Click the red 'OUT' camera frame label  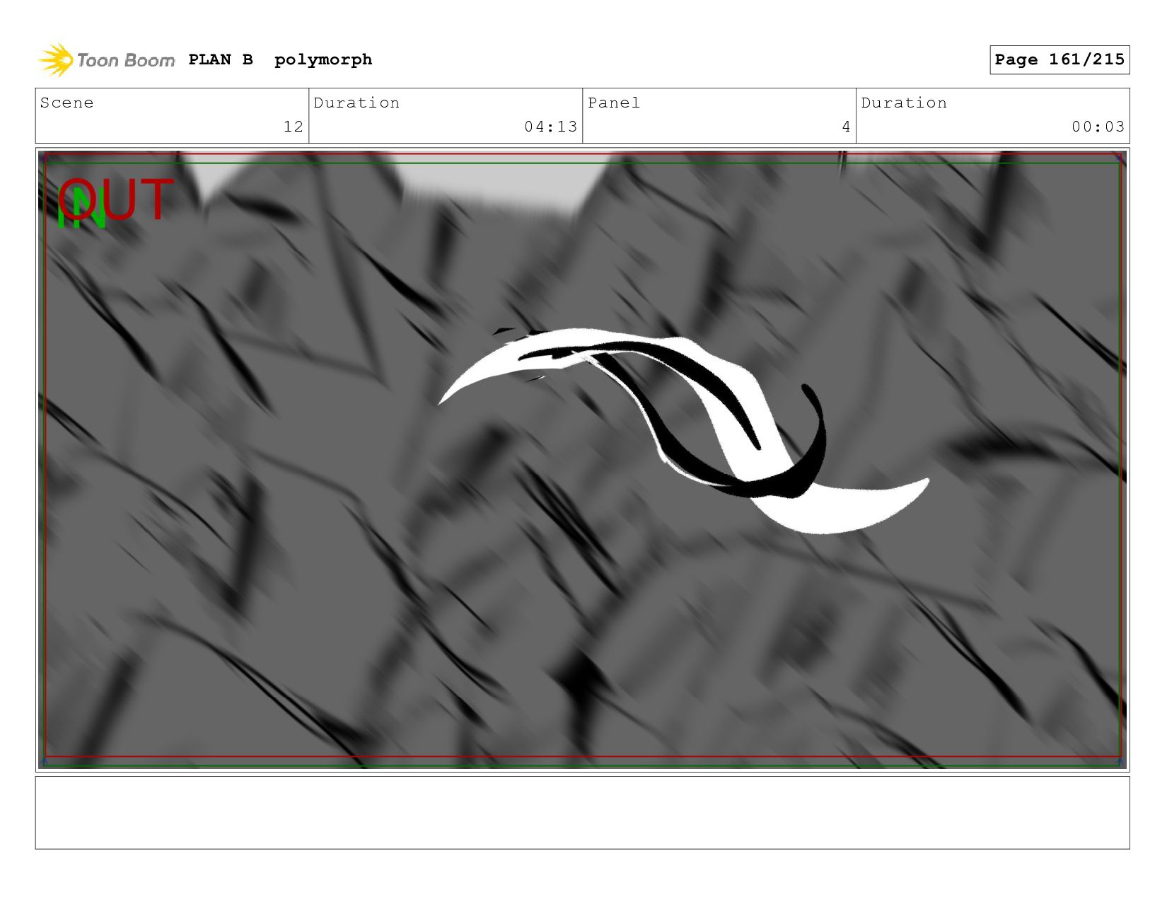pyautogui.click(x=116, y=199)
